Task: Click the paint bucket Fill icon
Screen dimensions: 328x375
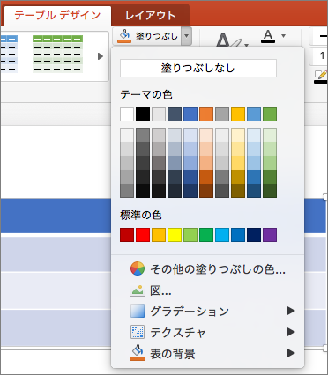Action: (x=124, y=36)
